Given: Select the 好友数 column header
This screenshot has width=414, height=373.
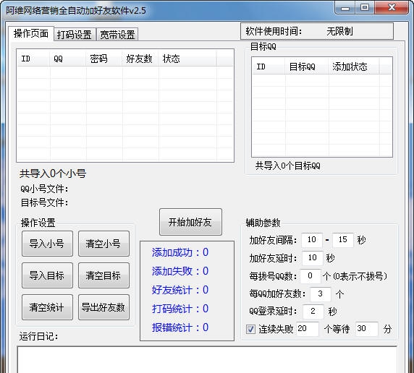Looking at the screenshot, I should (140, 59).
